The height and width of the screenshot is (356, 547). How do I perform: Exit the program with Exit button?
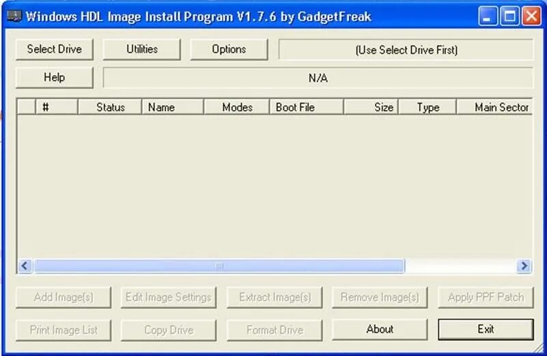click(486, 329)
